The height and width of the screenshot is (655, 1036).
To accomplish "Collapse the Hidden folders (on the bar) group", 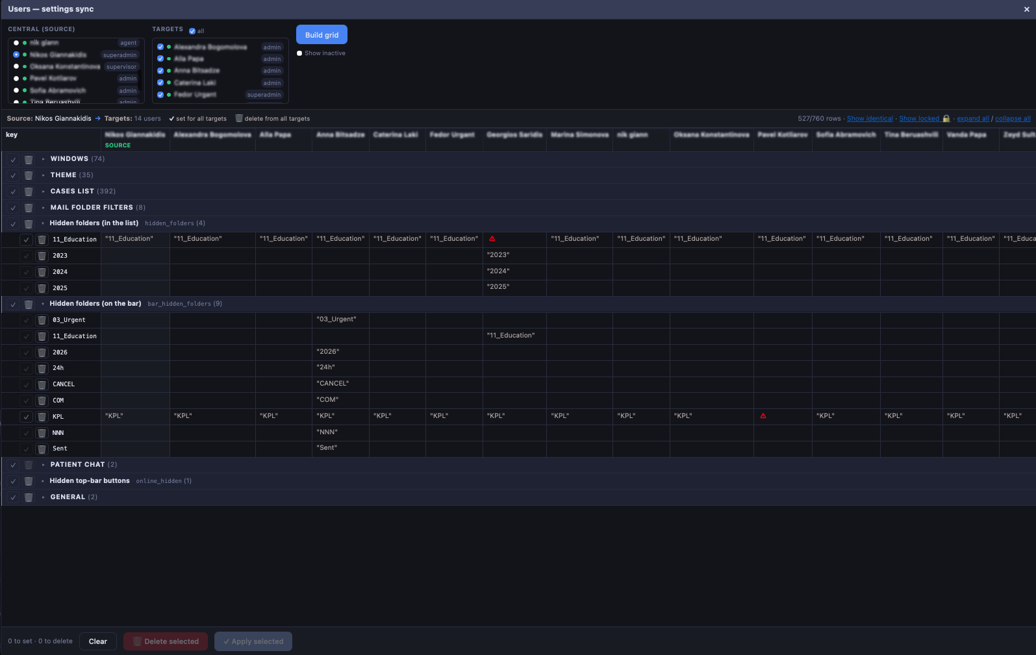I will tap(44, 304).
